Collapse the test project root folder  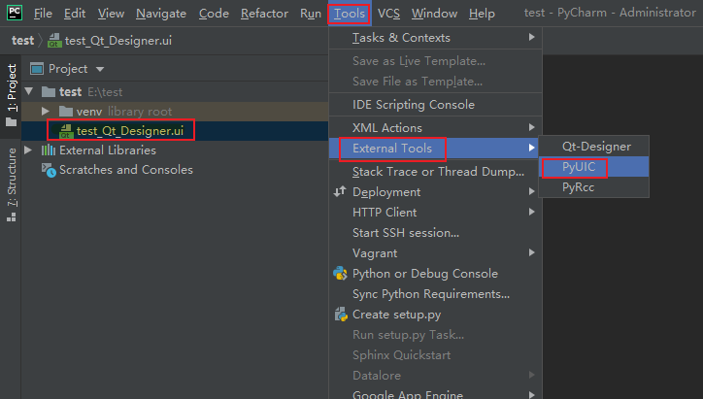pos(29,91)
